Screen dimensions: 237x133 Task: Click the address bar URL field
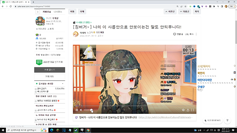coord(95,6)
